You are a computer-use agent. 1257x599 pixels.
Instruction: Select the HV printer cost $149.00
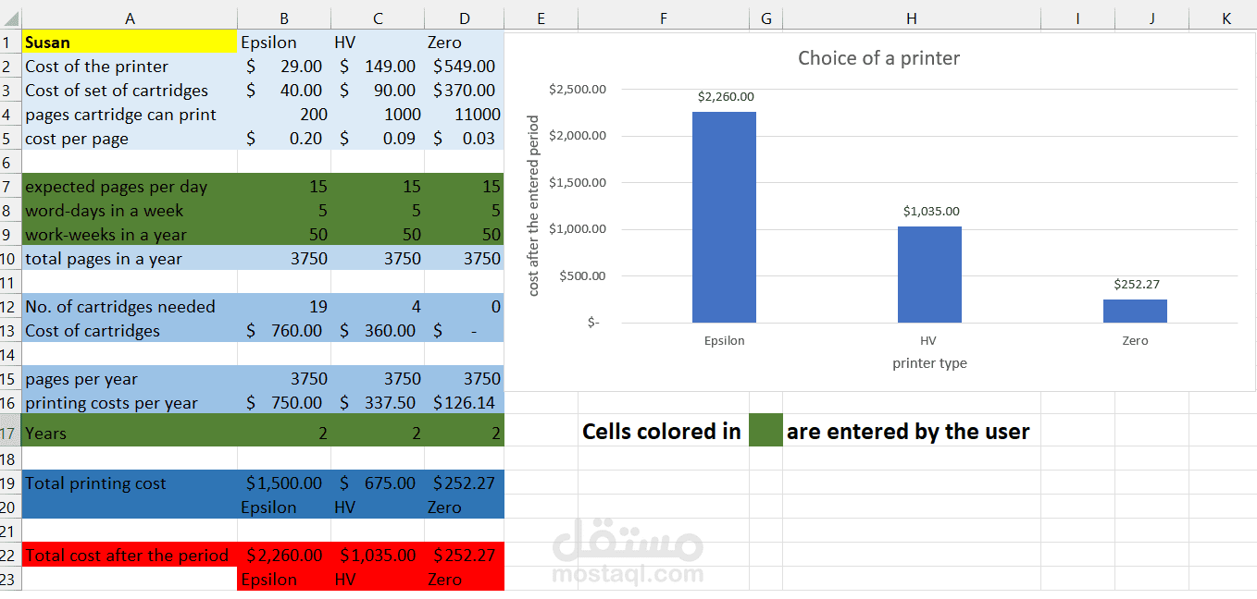pos(378,66)
